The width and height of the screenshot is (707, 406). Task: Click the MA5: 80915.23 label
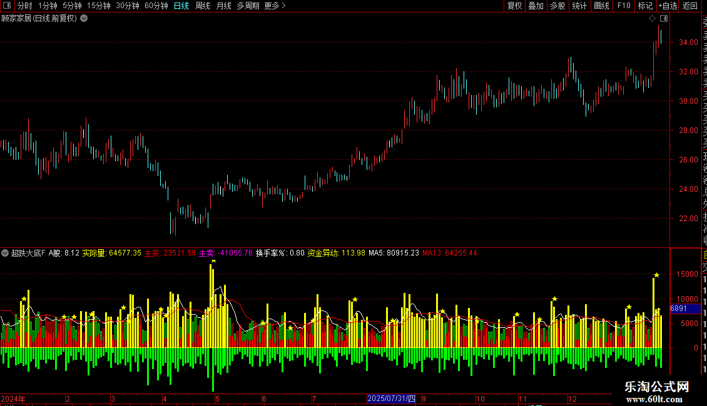pos(394,253)
